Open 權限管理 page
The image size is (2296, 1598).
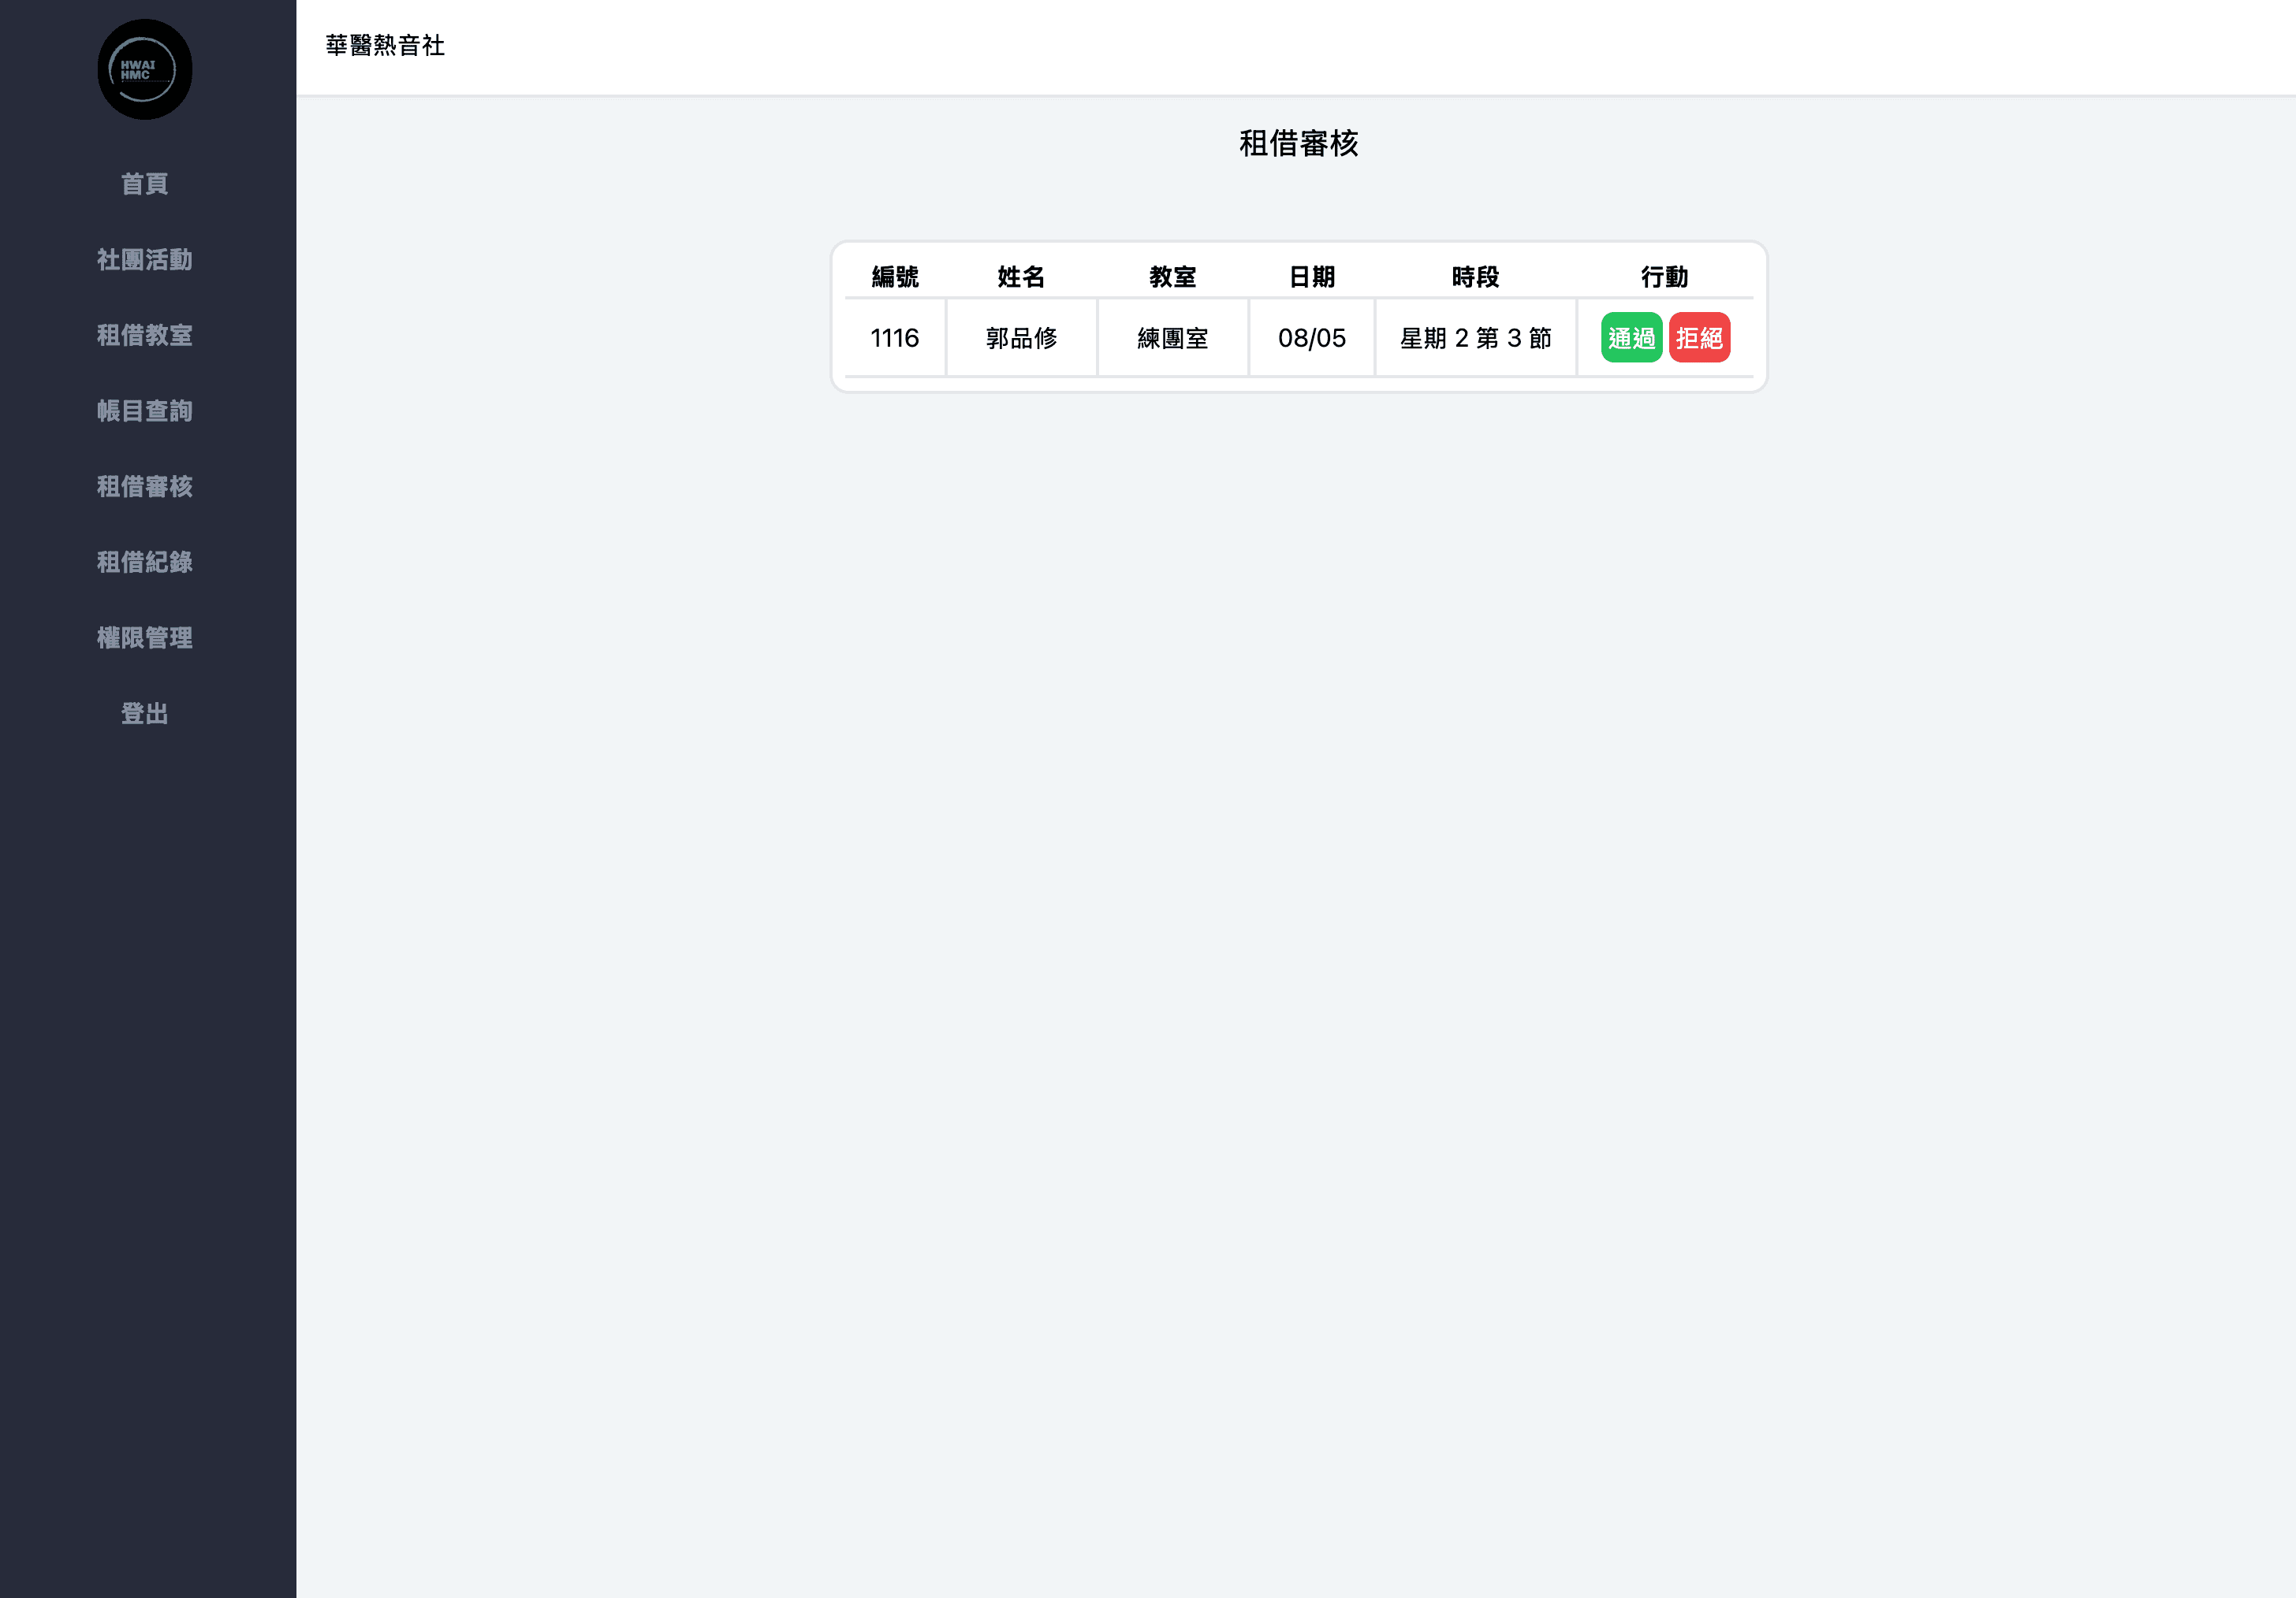[x=145, y=637]
